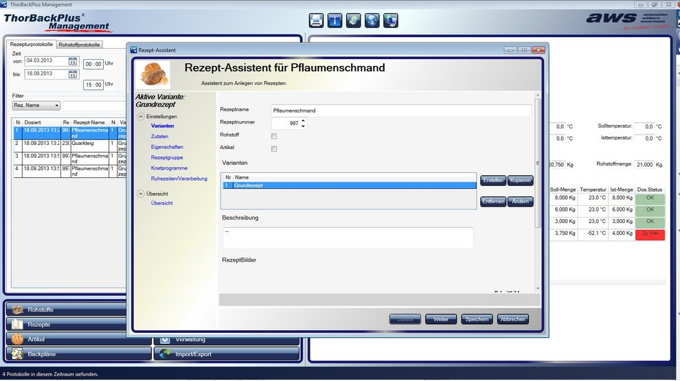Open the Übersicht link under Übersicht
The height and width of the screenshot is (381, 680).
[162, 203]
